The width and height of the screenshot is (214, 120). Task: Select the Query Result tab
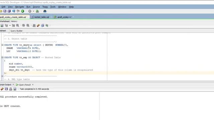pos(25,85)
